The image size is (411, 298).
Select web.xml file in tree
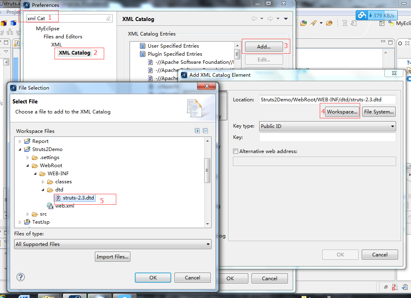point(65,206)
